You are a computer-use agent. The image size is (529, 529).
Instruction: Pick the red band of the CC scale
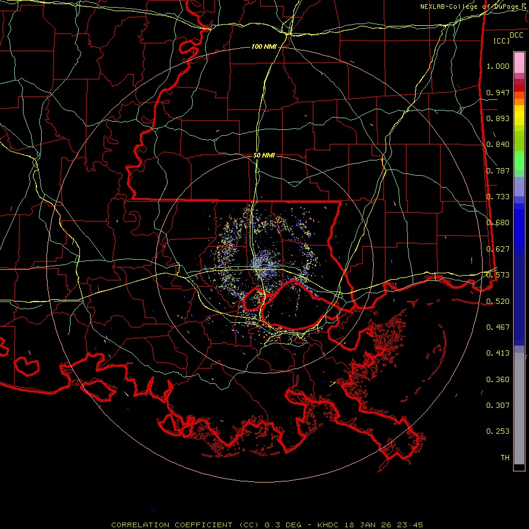[x=519, y=88]
